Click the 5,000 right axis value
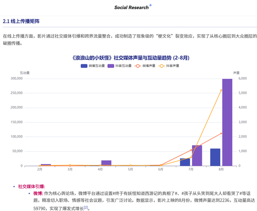Screen dimensions: 257x211 click(x=243, y=93)
